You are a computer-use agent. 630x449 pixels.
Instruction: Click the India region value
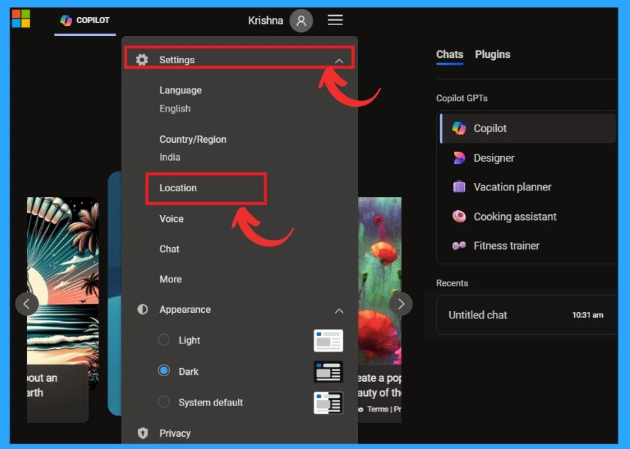(x=169, y=157)
